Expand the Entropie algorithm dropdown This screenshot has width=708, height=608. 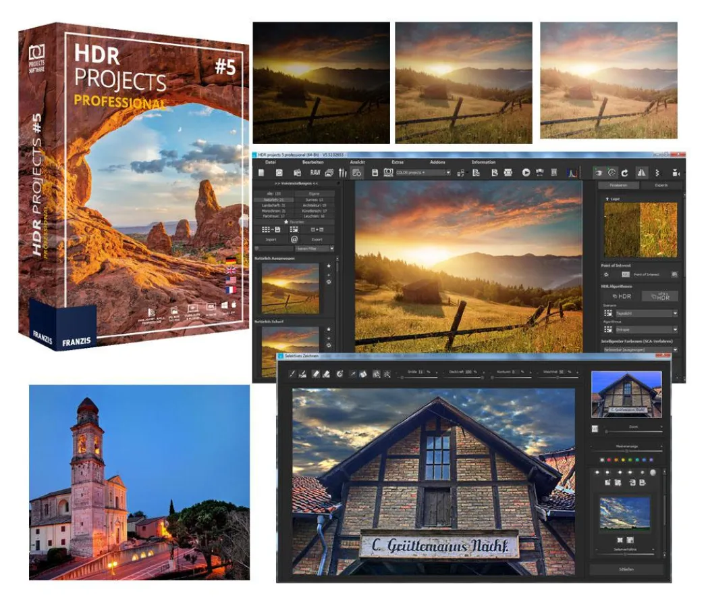645,330
